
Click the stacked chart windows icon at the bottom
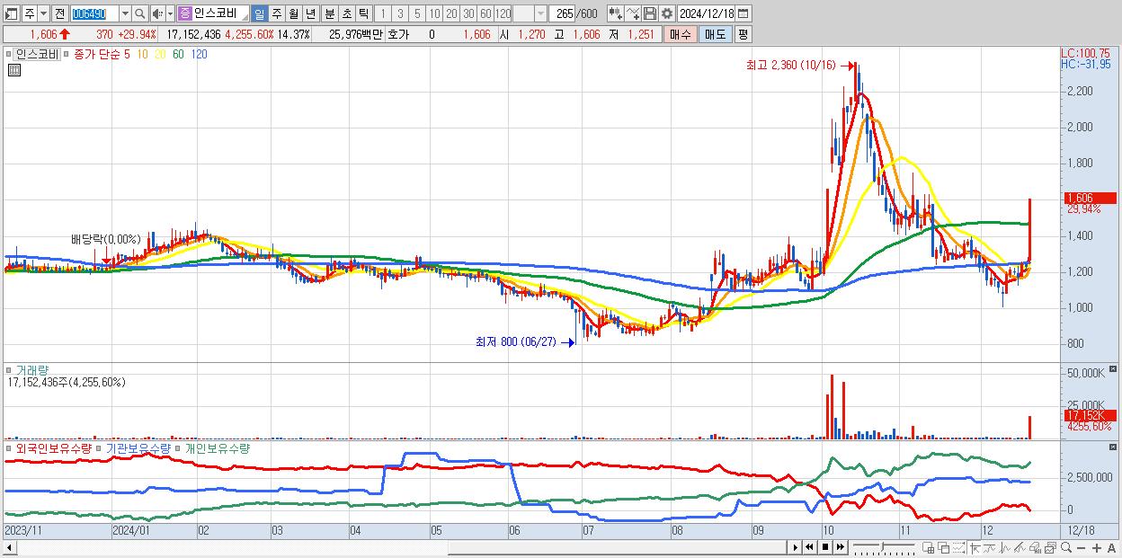[1050, 547]
